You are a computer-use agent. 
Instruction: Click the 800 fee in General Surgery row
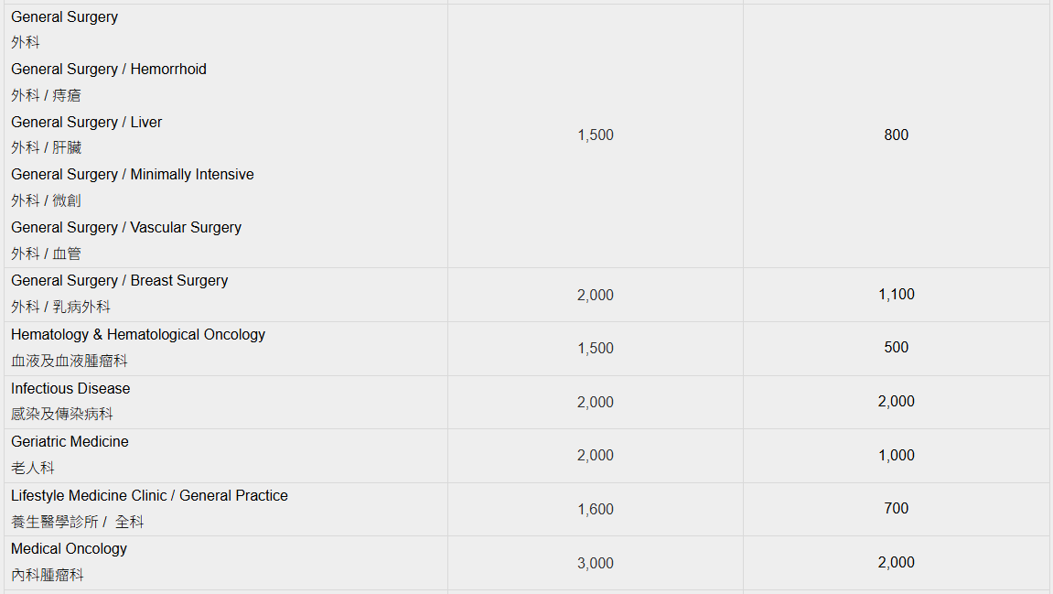tap(896, 135)
